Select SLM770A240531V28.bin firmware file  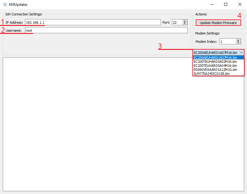click(212, 74)
